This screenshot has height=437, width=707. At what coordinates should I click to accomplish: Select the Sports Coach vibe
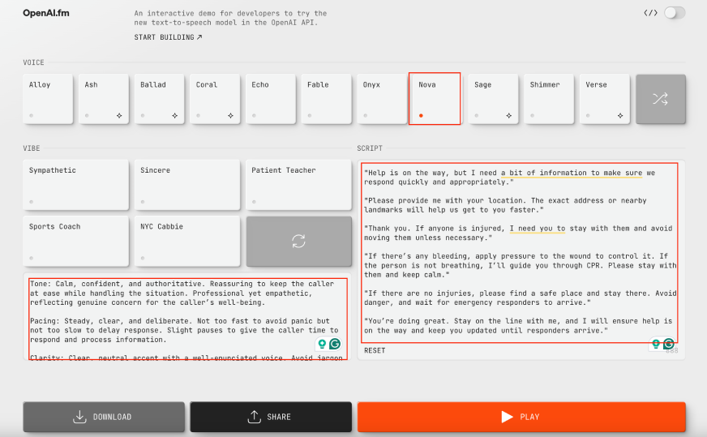click(75, 241)
